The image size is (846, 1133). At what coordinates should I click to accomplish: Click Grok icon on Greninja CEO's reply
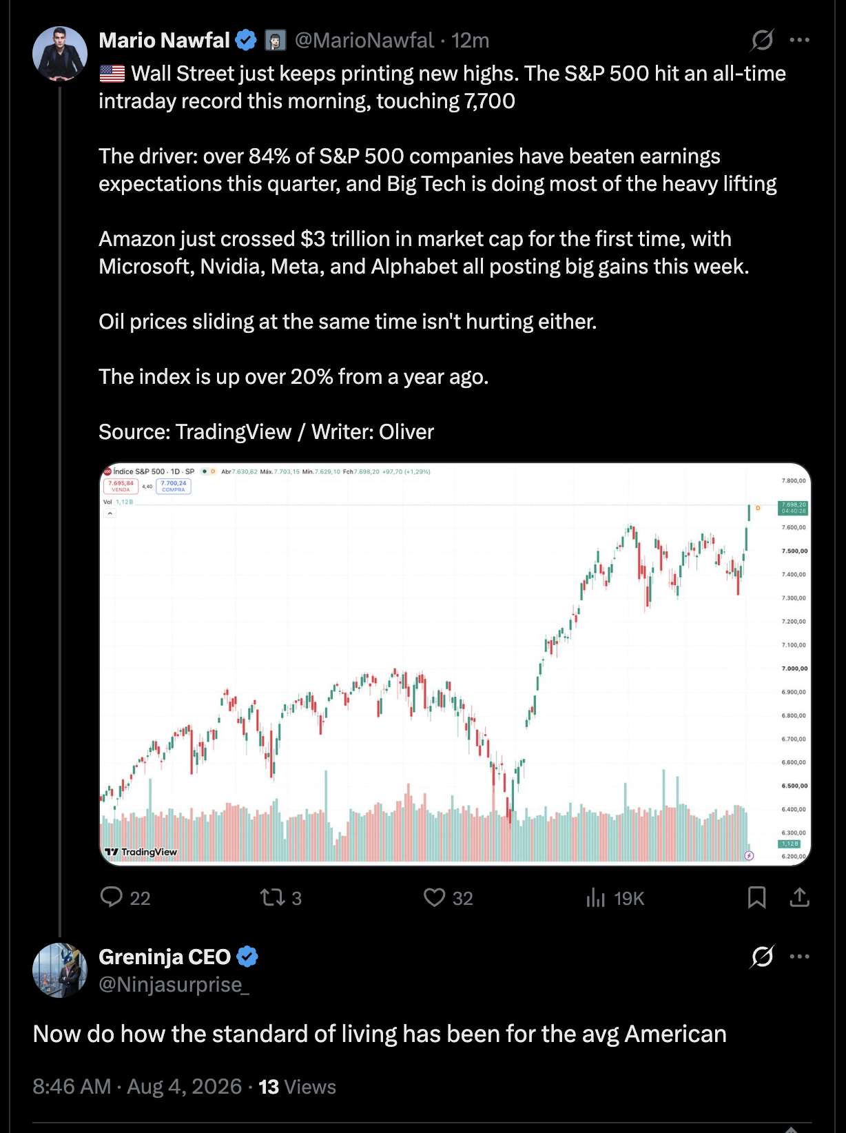point(762,957)
